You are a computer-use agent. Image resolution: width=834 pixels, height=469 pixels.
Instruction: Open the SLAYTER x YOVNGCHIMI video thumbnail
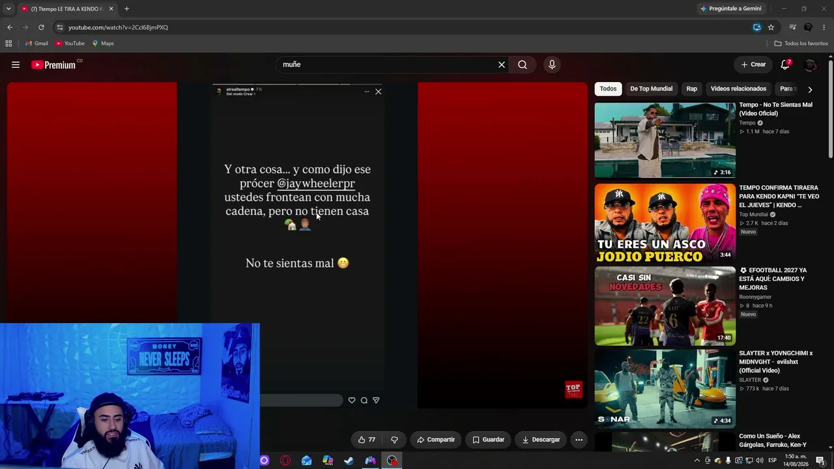[x=665, y=388]
